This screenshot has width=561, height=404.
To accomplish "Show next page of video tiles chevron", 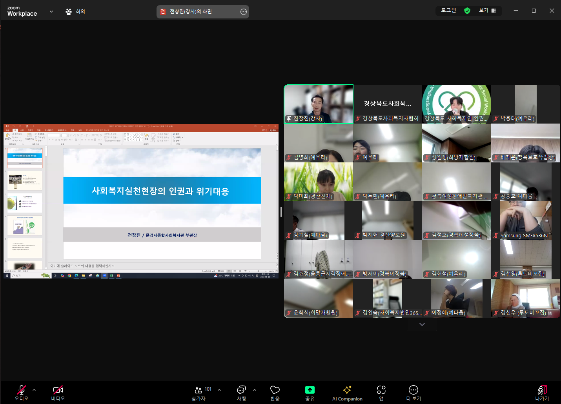I will pyautogui.click(x=422, y=324).
